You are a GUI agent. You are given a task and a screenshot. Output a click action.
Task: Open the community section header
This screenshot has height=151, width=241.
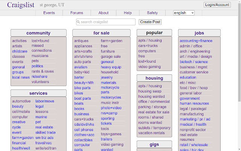click(38, 33)
